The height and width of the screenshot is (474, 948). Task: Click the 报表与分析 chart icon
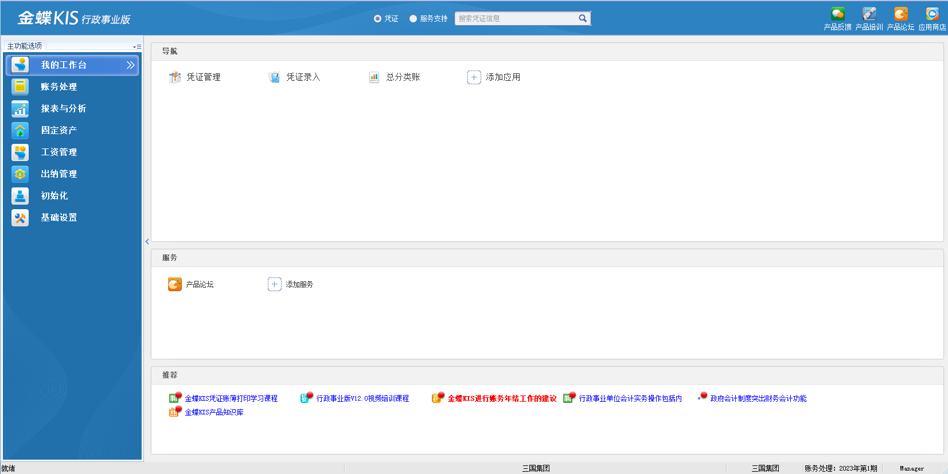tap(20, 108)
